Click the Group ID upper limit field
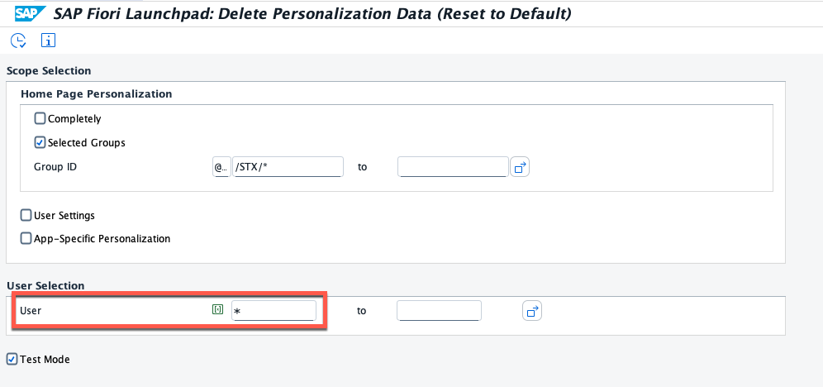The image size is (823, 387). click(x=452, y=167)
